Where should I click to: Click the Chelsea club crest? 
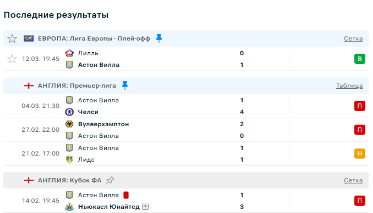coord(69,112)
